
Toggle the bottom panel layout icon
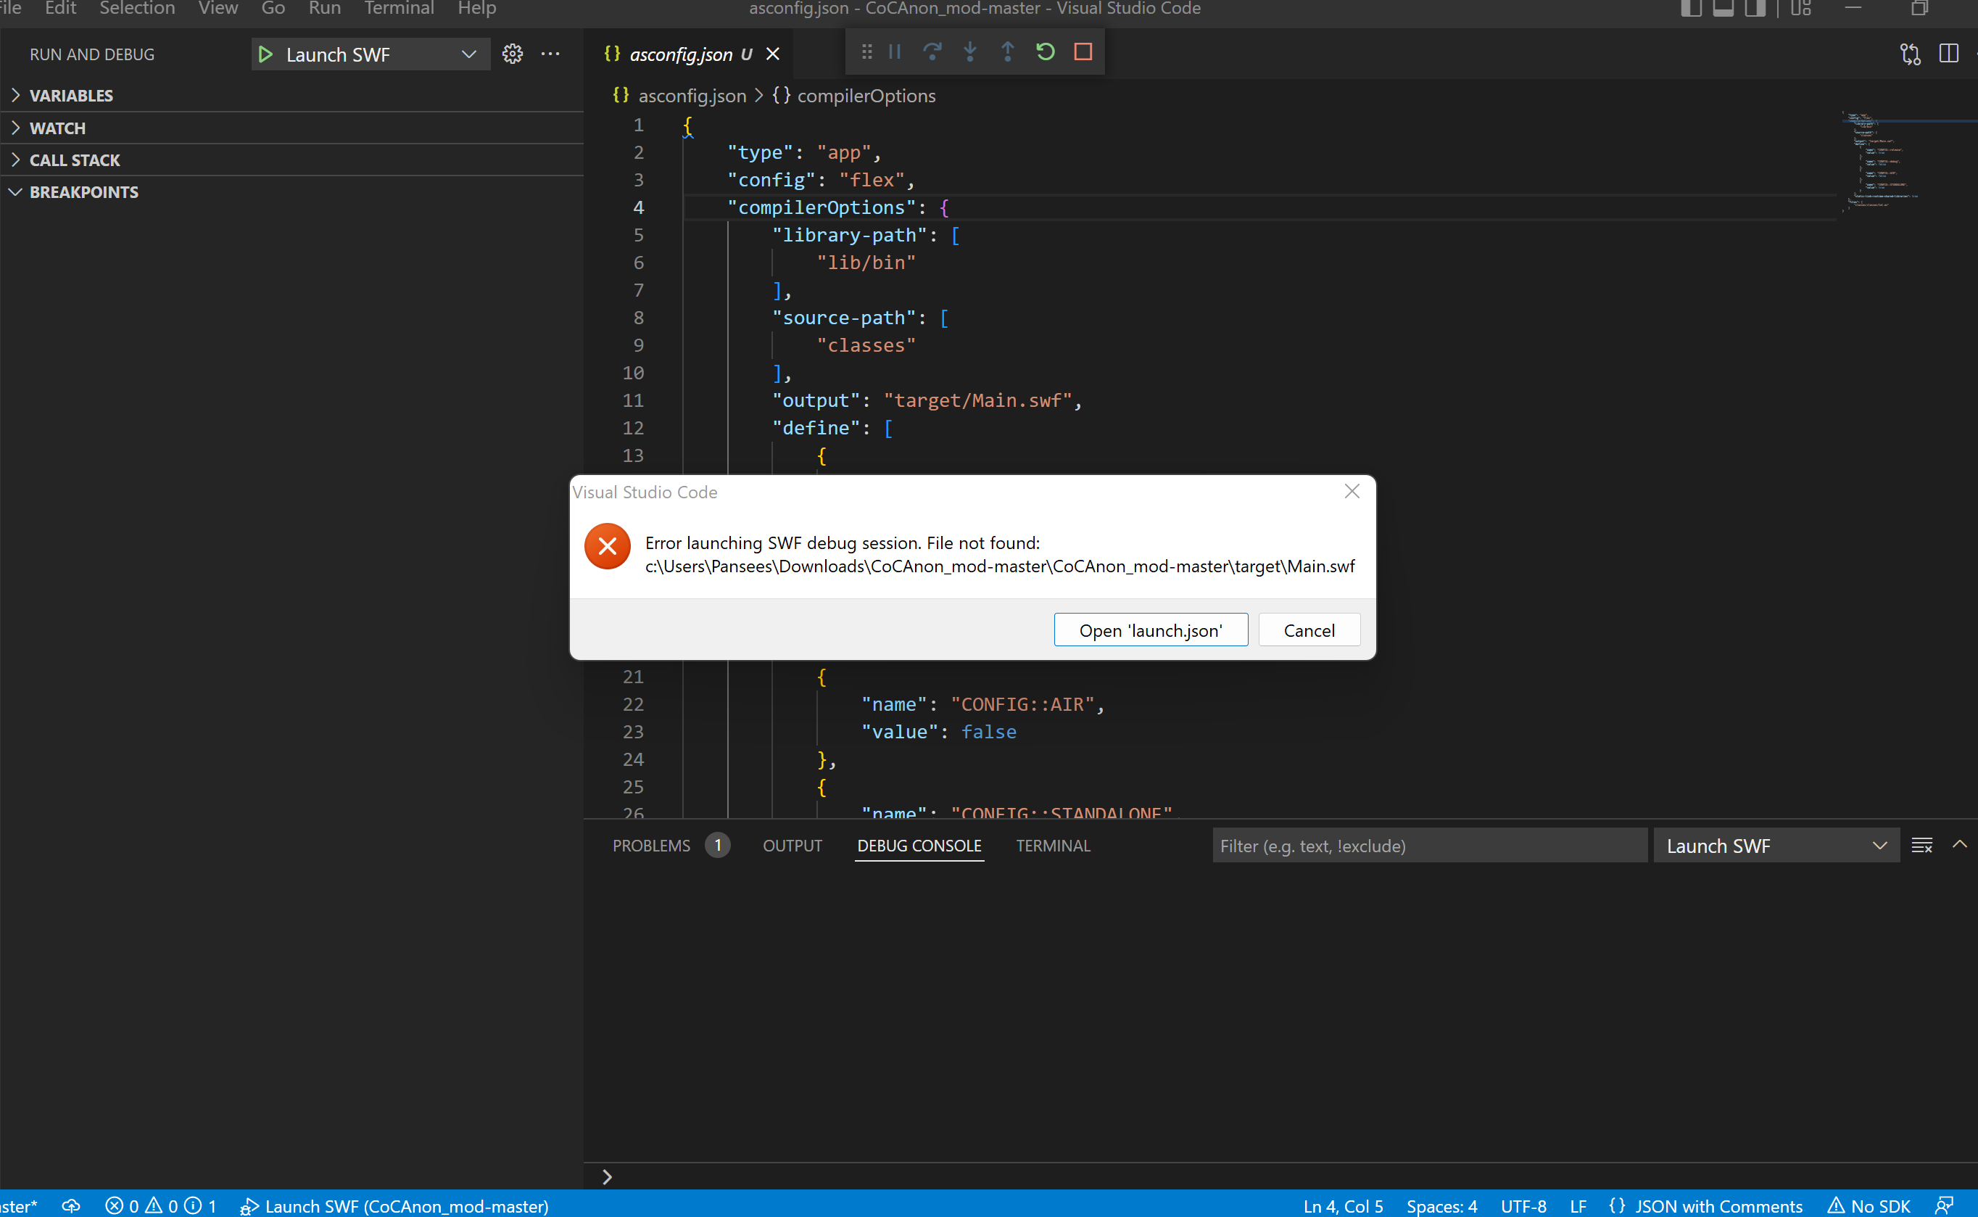coord(1723,9)
